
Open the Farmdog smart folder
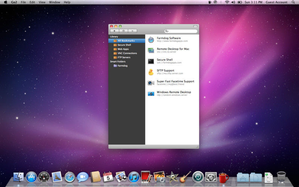(x=122, y=65)
